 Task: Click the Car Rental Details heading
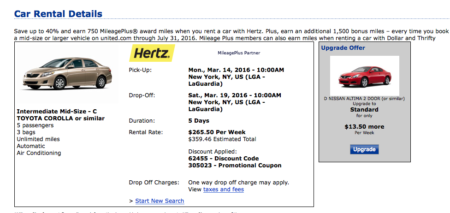coord(58,14)
